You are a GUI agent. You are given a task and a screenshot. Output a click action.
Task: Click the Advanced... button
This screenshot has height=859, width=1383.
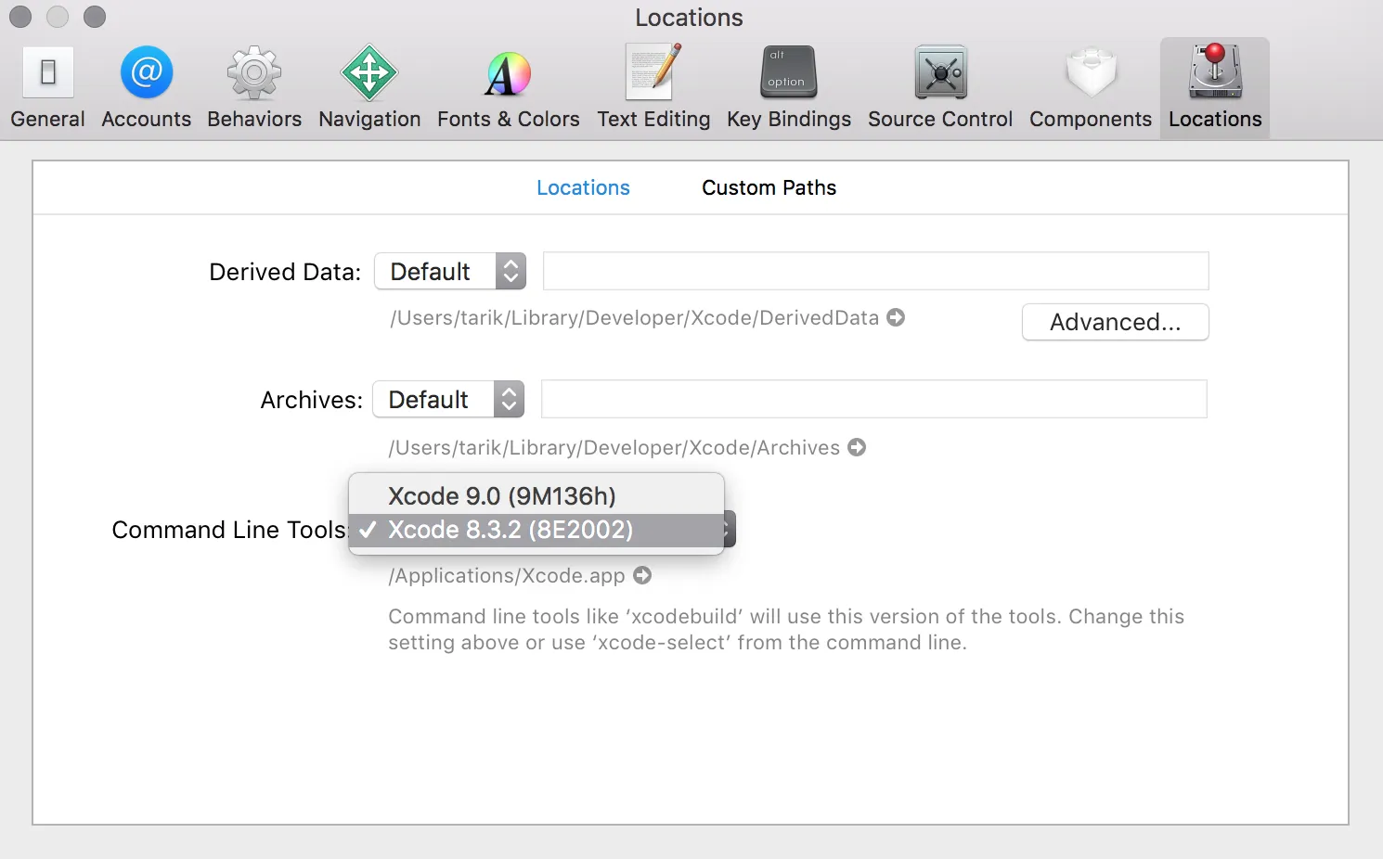pyautogui.click(x=1115, y=322)
